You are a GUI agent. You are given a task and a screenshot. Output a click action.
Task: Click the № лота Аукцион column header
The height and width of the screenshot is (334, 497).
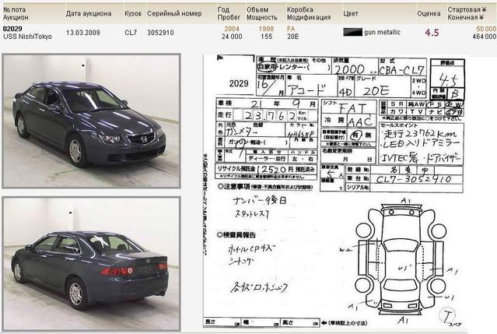click(x=16, y=14)
